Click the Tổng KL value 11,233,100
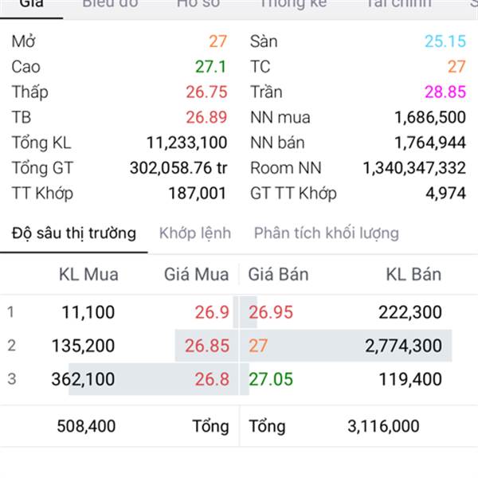The height and width of the screenshot is (478, 478). [x=187, y=143]
